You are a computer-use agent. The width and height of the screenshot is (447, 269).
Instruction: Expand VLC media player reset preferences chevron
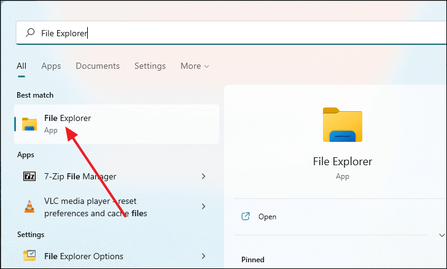[x=204, y=206]
